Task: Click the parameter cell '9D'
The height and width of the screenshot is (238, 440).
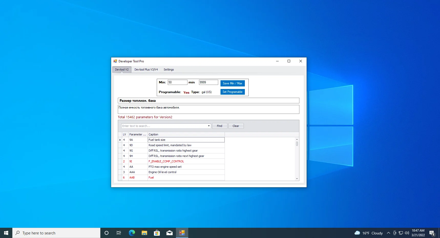Action: [138, 145]
